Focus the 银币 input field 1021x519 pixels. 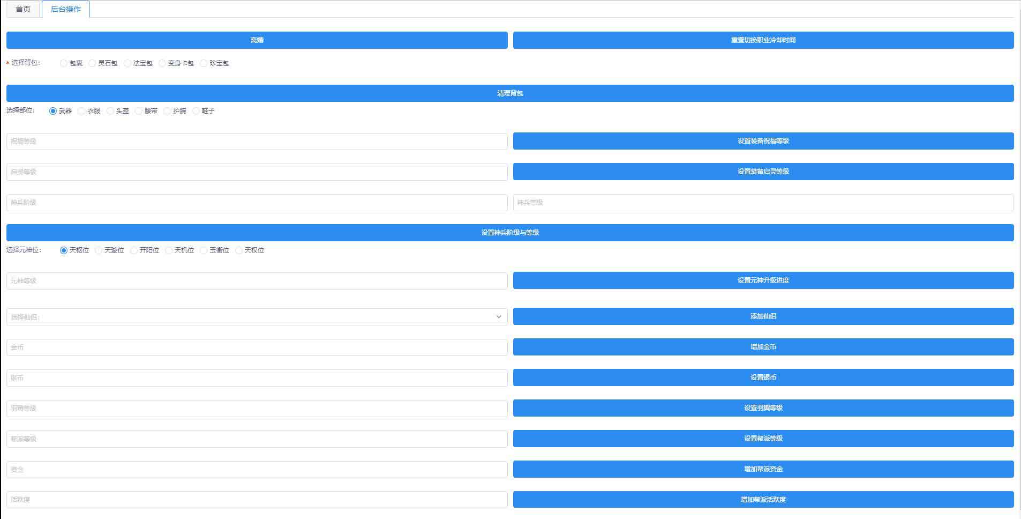click(257, 378)
